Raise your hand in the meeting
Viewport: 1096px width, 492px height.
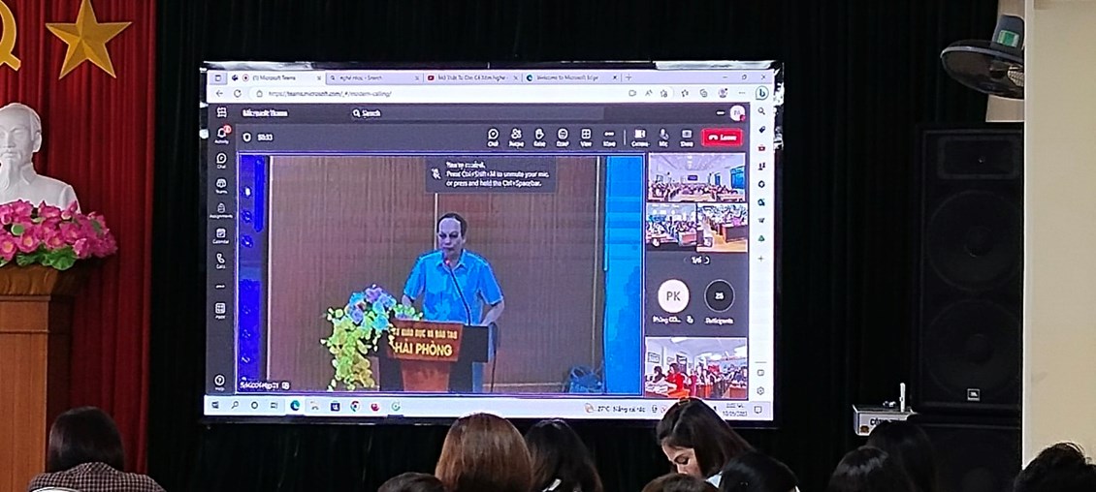pyautogui.click(x=539, y=137)
